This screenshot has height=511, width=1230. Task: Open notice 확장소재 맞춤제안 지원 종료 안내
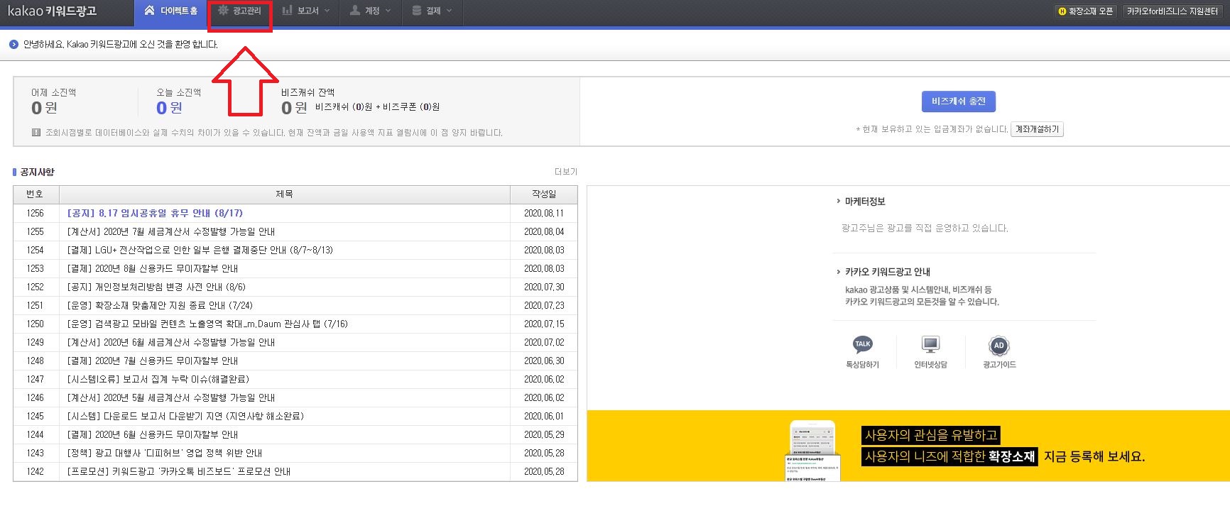click(x=160, y=305)
